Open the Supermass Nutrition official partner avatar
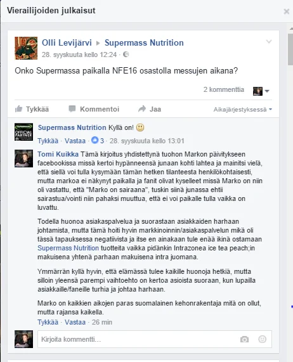The height and width of the screenshot is (362, 293). click(23, 132)
